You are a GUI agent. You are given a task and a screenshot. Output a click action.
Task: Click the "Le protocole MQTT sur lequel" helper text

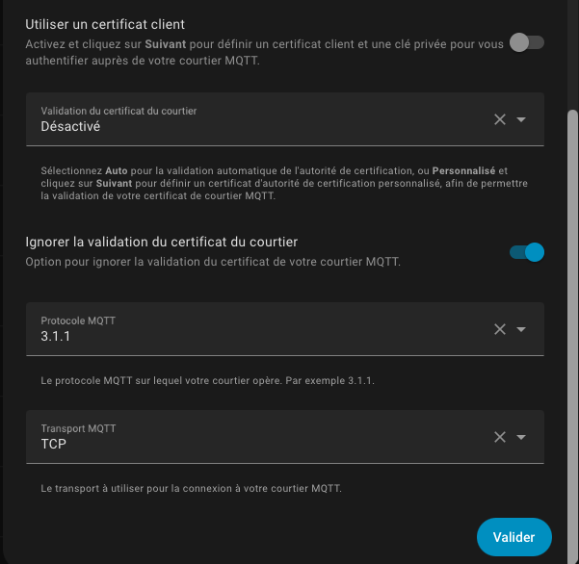pos(207,381)
